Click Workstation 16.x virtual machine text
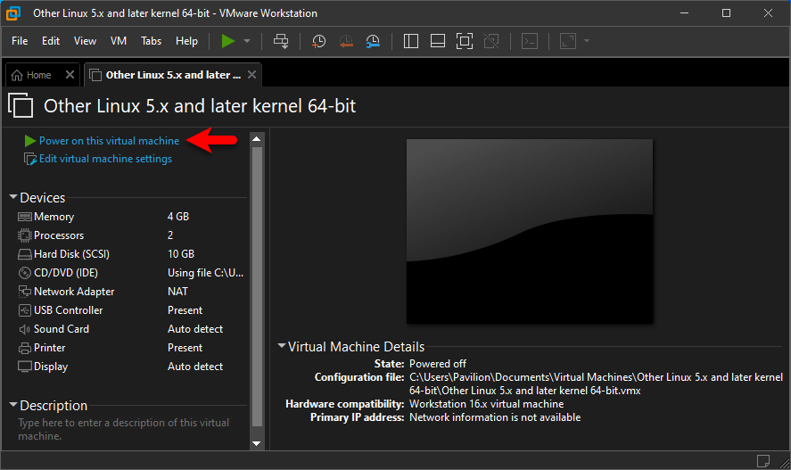Screen dimensions: 791x470 pyautogui.click(x=486, y=404)
